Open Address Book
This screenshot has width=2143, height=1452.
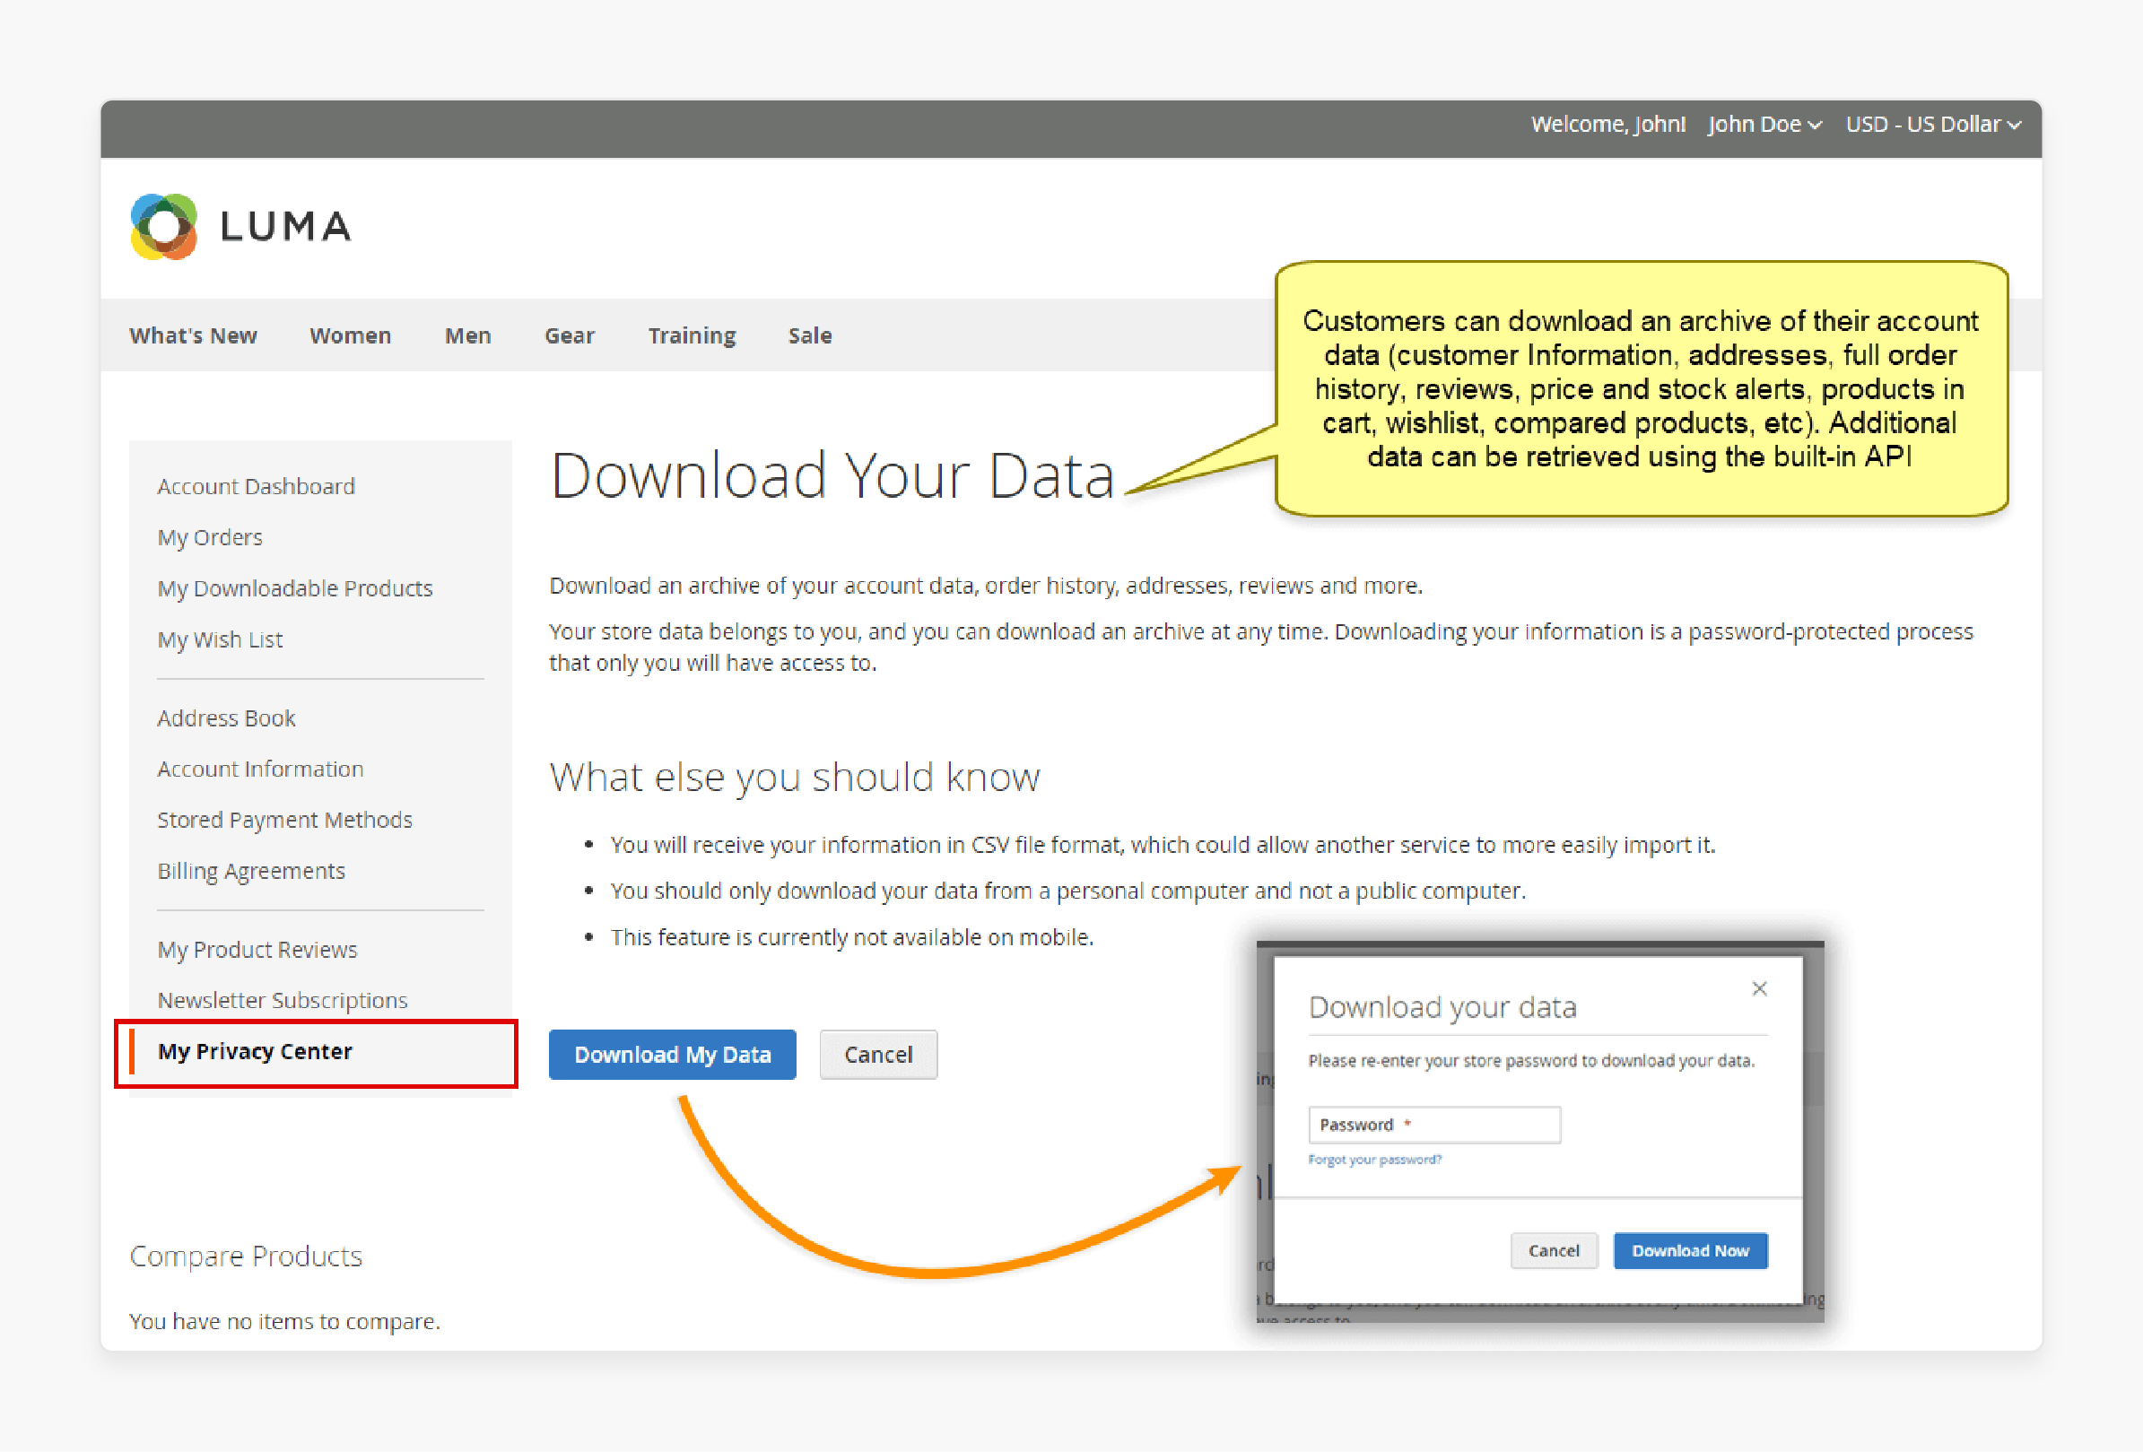pos(226,718)
